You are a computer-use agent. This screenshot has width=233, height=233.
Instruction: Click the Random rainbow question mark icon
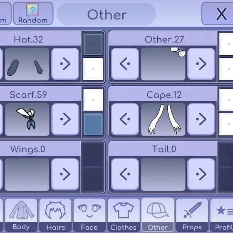(33, 10)
